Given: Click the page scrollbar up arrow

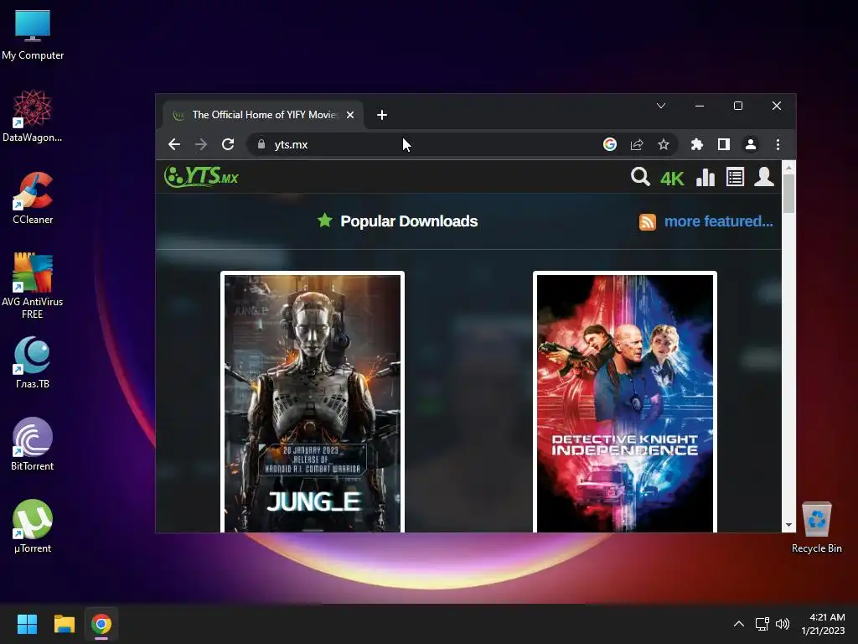Looking at the screenshot, I should (x=788, y=167).
